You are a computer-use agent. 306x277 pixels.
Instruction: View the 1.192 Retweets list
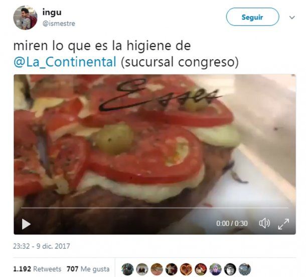(37, 269)
